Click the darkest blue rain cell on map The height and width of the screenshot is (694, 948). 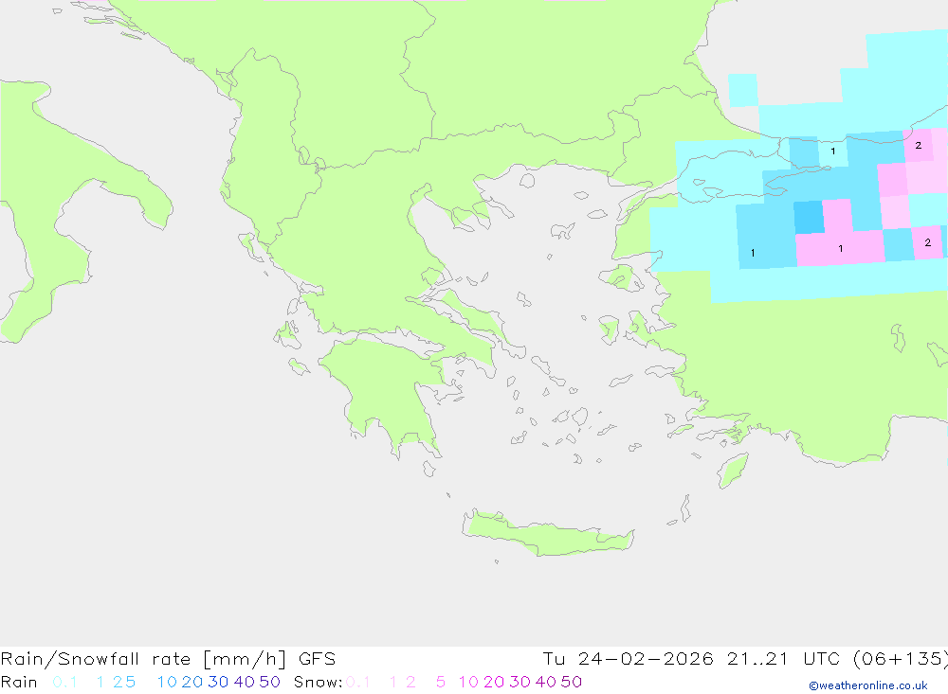(809, 218)
